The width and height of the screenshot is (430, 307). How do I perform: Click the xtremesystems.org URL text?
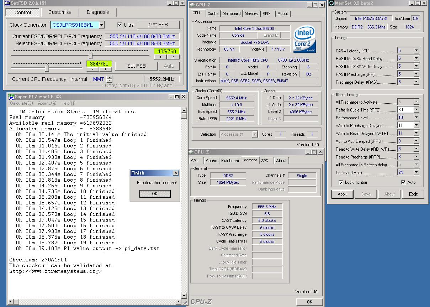(x=56, y=271)
